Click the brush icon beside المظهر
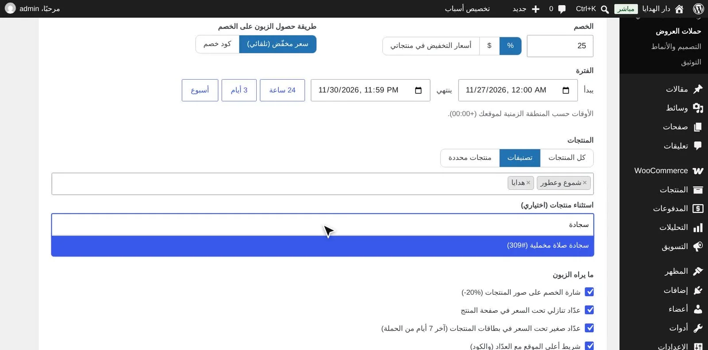The width and height of the screenshot is (708, 350). (x=698, y=271)
